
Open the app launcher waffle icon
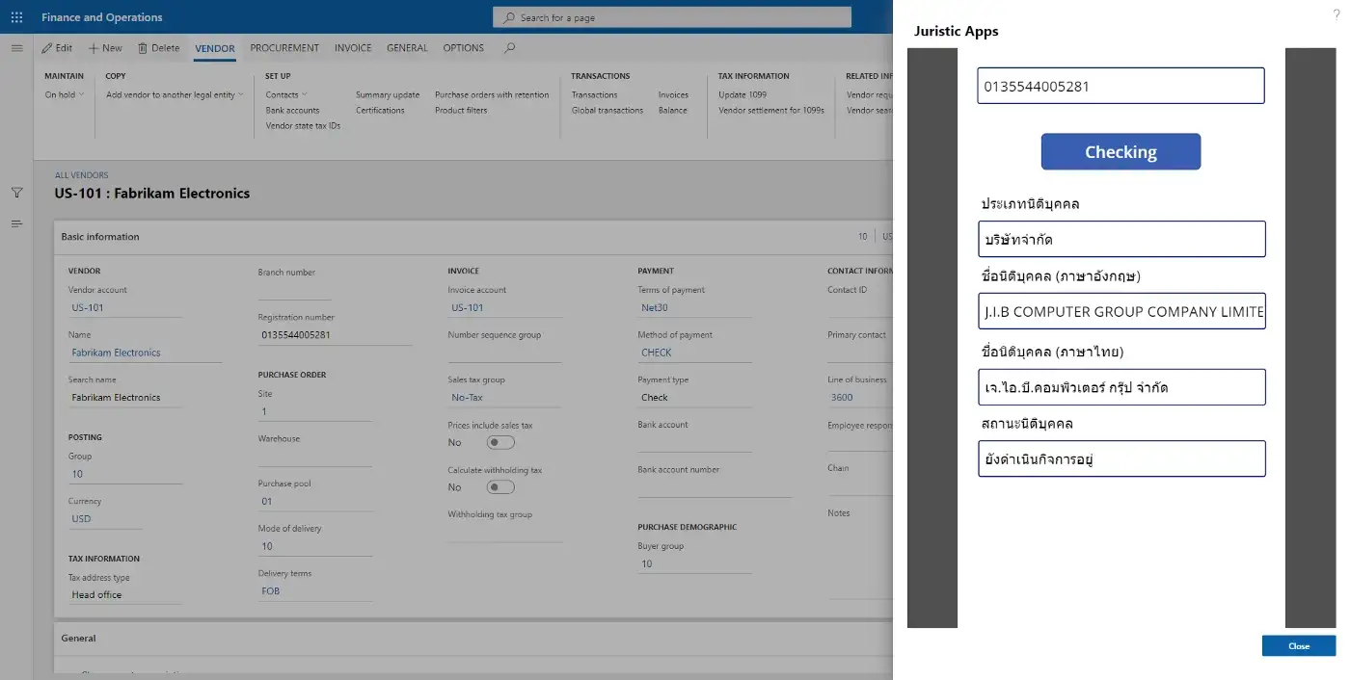pyautogui.click(x=16, y=17)
